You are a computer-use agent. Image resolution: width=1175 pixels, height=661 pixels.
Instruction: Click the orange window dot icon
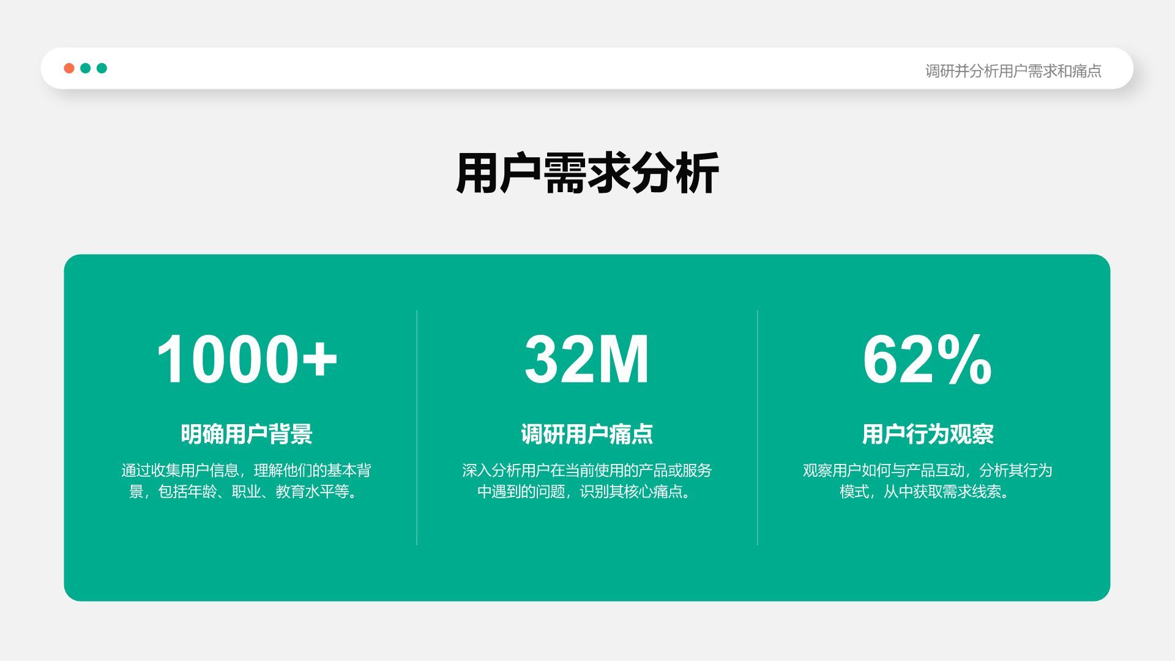pos(69,69)
